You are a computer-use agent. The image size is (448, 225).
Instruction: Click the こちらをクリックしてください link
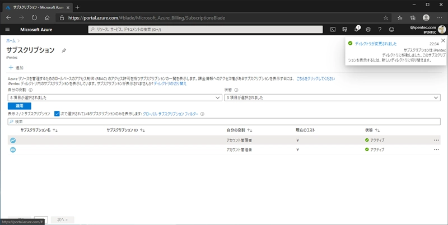tap(315, 78)
